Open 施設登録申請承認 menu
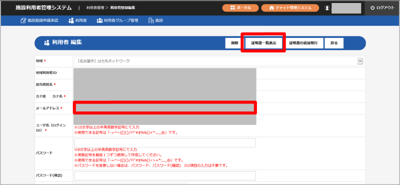Image resolution: width=400 pixels, height=185 pixels. (x=39, y=20)
